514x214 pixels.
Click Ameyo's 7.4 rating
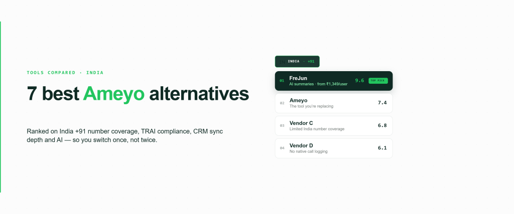click(382, 103)
